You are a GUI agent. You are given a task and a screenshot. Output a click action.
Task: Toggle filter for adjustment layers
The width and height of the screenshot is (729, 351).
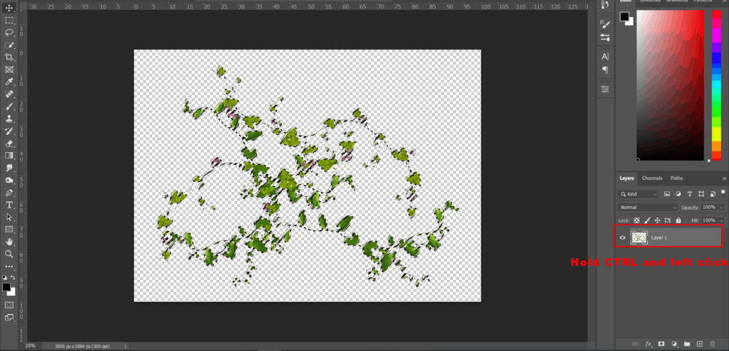(x=678, y=194)
